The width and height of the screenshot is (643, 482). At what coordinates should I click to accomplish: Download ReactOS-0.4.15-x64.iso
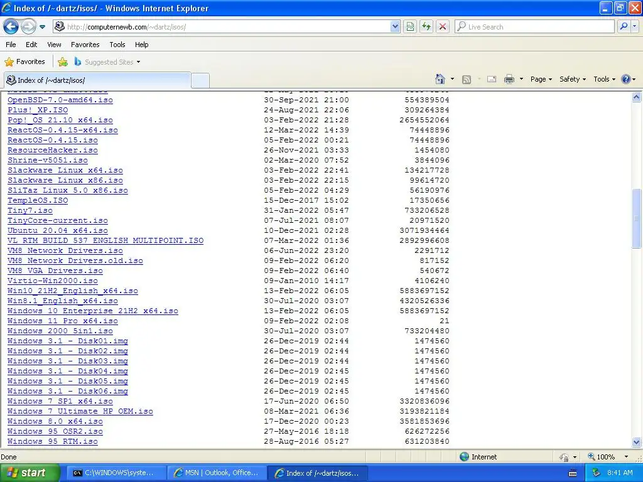[62, 130]
